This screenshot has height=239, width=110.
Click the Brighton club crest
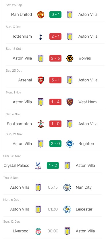tap(70, 144)
